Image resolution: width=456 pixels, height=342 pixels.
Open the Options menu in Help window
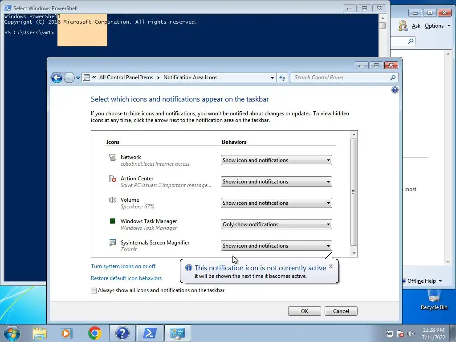[x=437, y=26]
